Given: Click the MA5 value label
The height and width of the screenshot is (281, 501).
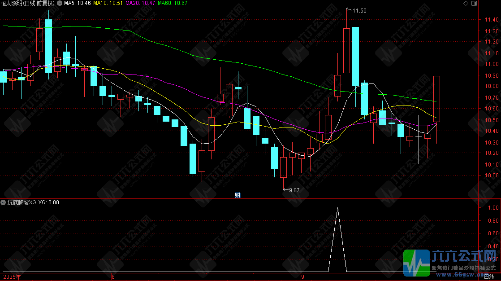Looking at the screenshot, I should tap(78, 3).
